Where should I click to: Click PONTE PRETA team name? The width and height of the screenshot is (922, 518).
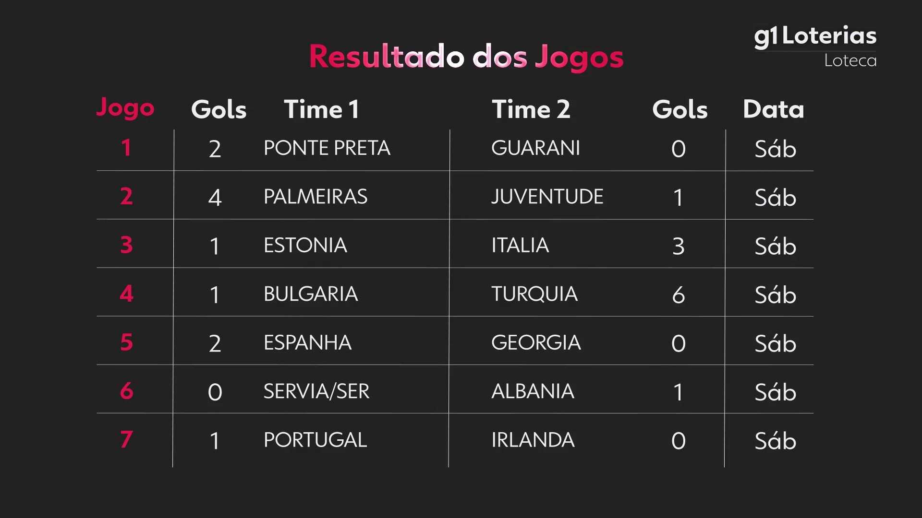point(327,148)
